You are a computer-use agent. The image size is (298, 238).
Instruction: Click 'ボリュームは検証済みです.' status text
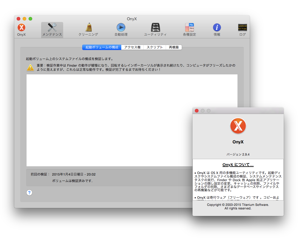point(72,181)
